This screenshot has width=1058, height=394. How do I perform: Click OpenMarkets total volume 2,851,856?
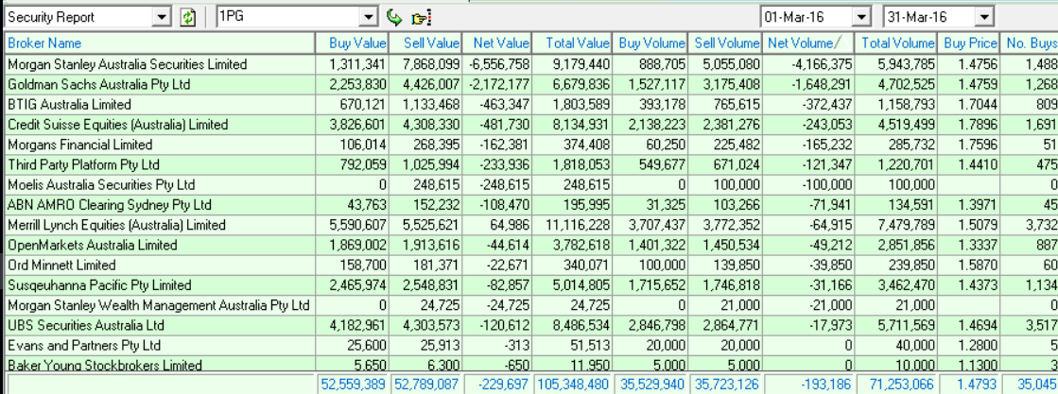coord(906,246)
